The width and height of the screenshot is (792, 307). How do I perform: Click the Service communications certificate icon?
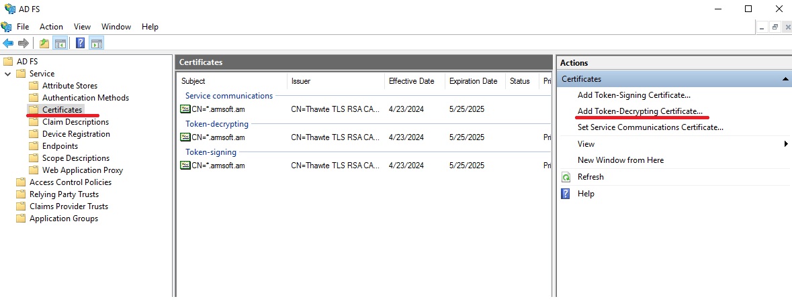click(185, 109)
